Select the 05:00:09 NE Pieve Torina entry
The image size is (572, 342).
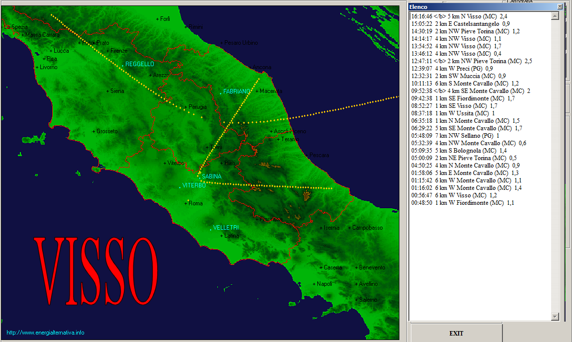(464, 158)
